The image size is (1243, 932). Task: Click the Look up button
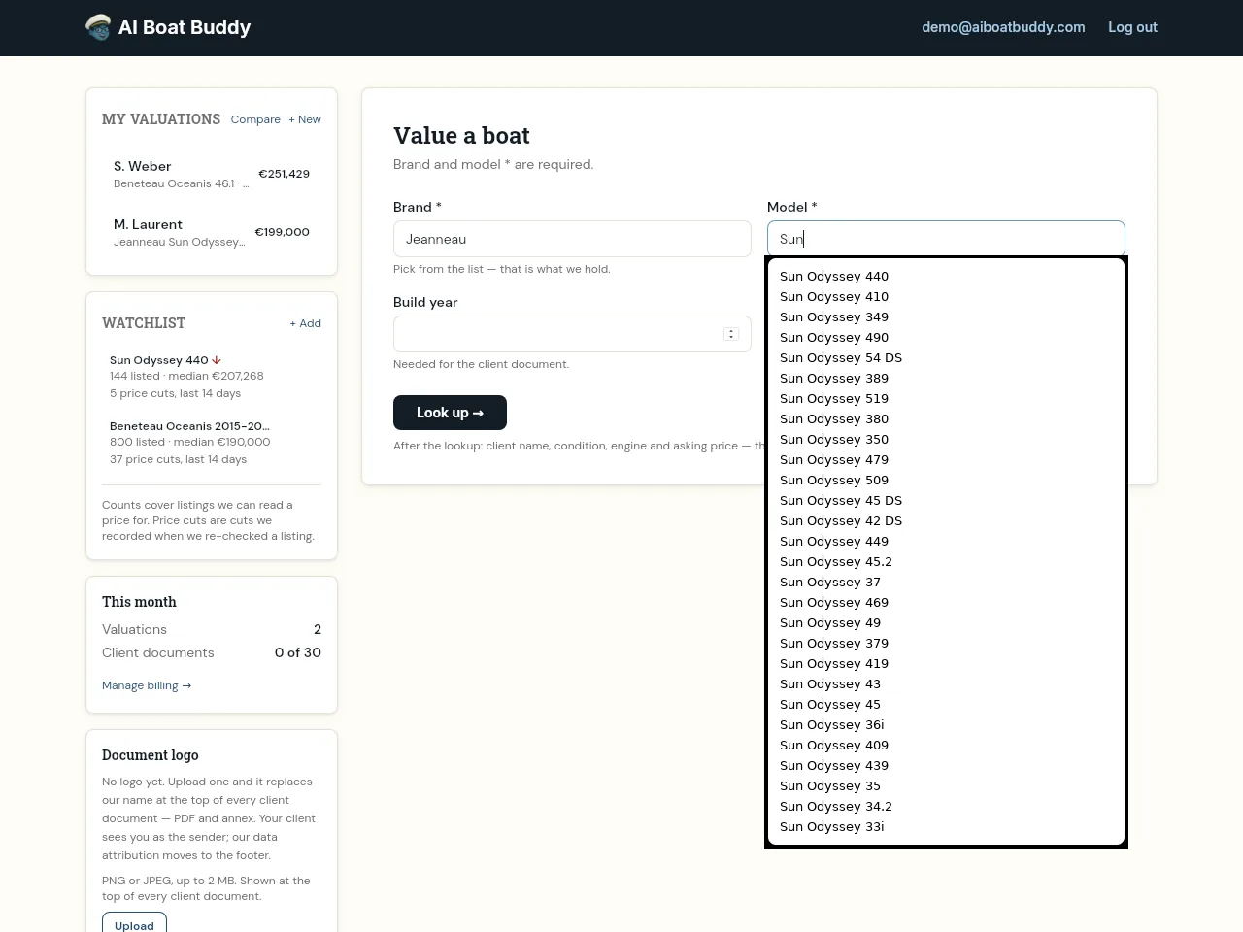[450, 413]
